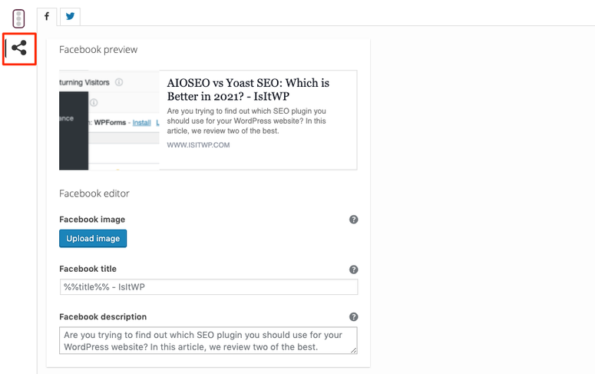Open the SEO traffic light tab
The image size is (595, 374).
(18, 18)
